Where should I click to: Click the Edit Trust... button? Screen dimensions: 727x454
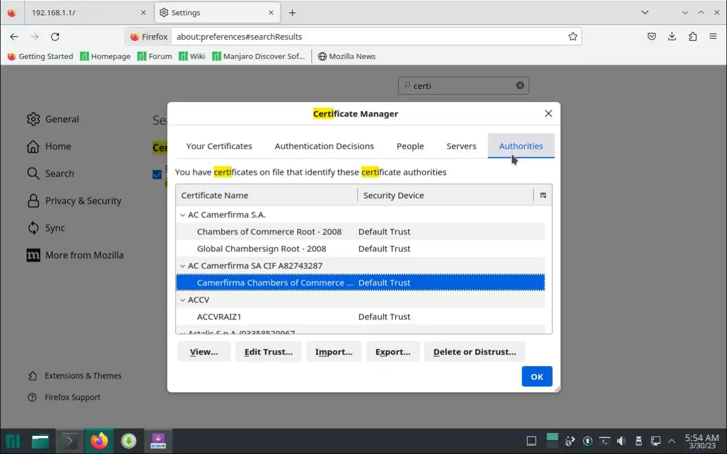pyautogui.click(x=268, y=352)
